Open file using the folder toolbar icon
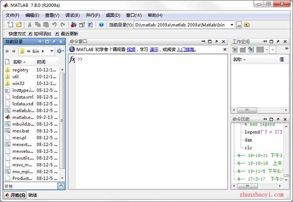The height and width of the screenshot is (202, 293). pos(19,25)
